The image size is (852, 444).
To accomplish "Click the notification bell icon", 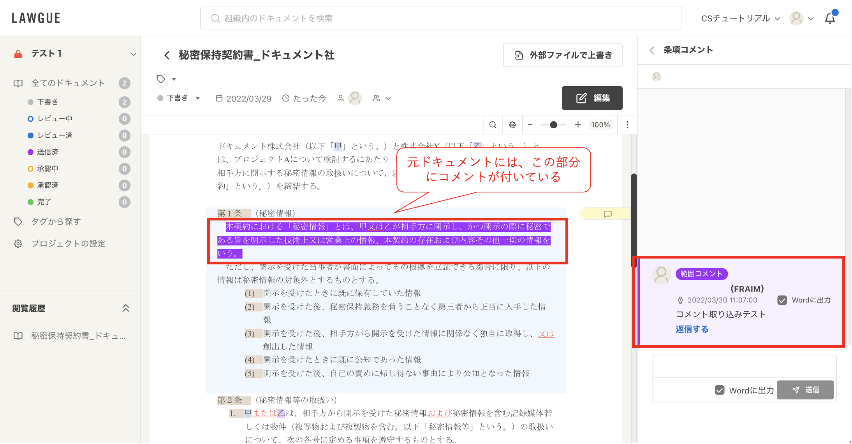I will (x=830, y=18).
